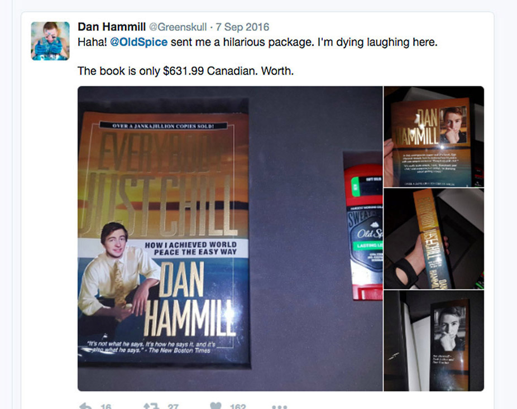Screen dimensions: 517x409
Task: Like the tweet with the heart icon
Action: tap(216, 406)
